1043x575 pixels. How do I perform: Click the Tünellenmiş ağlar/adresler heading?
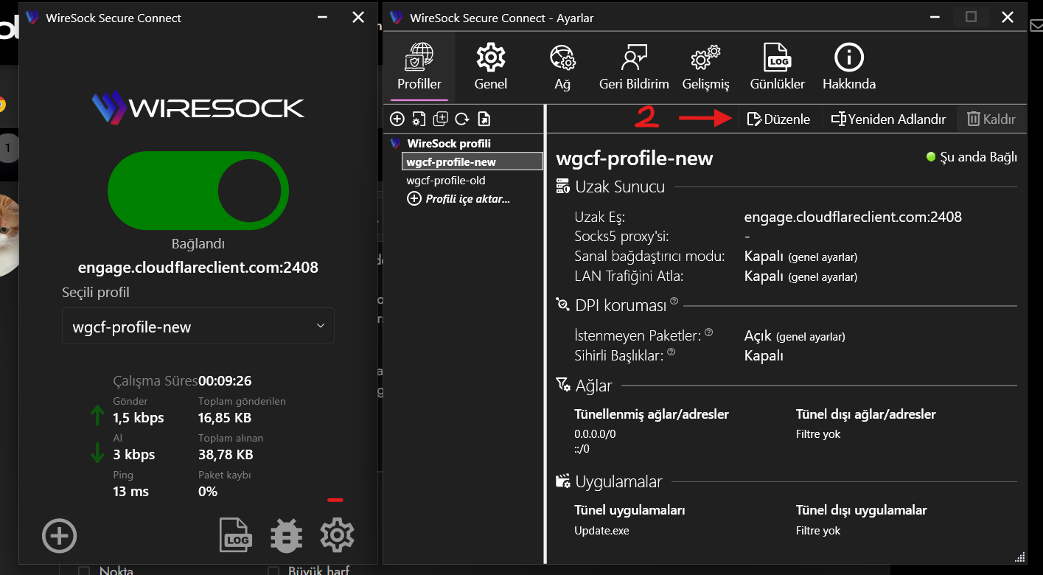pyautogui.click(x=652, y=414)
